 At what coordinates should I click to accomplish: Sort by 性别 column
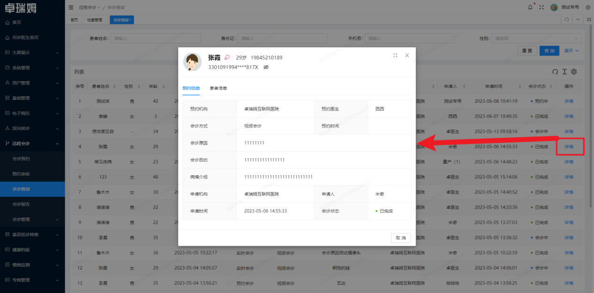139,87
